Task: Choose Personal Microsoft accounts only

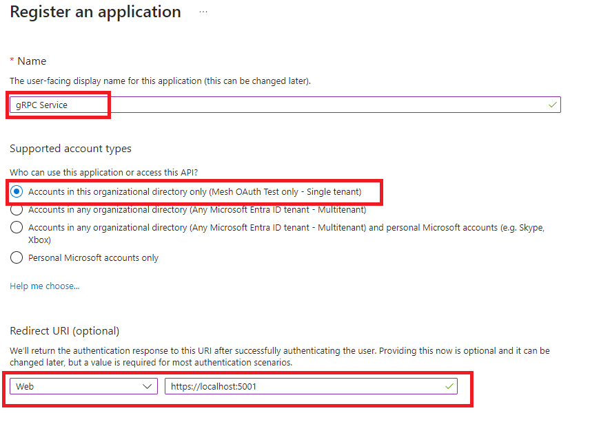Action: [x=17, y=257]
